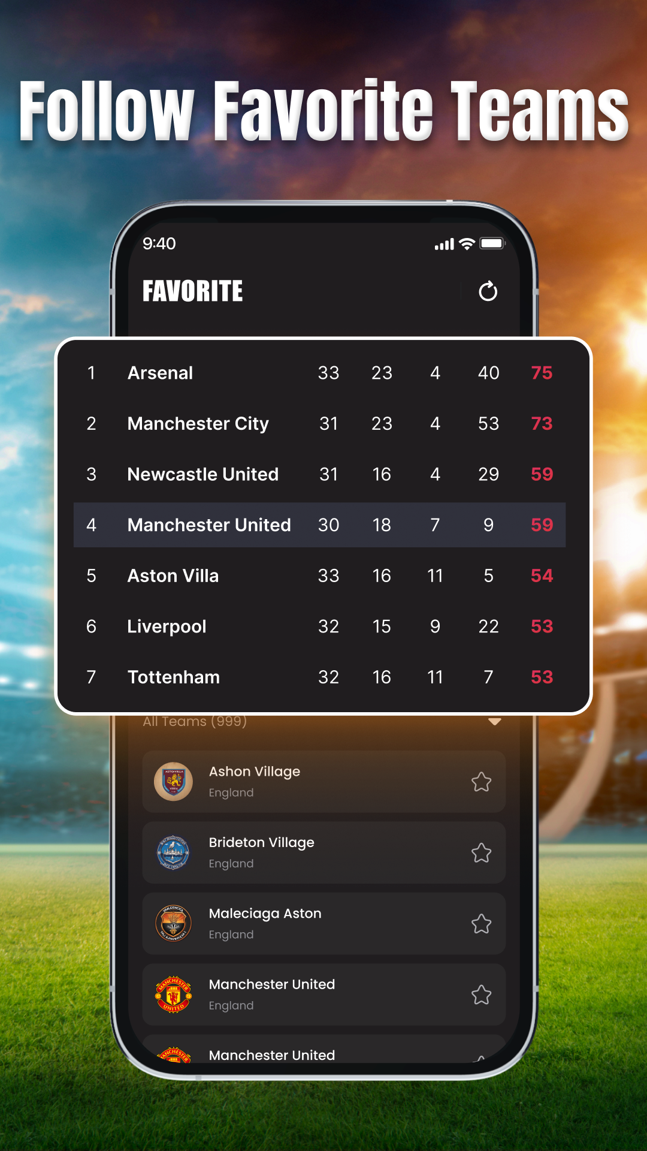Tap the Newcastle United team name
Screen dimensions: 647x1151
203,474
